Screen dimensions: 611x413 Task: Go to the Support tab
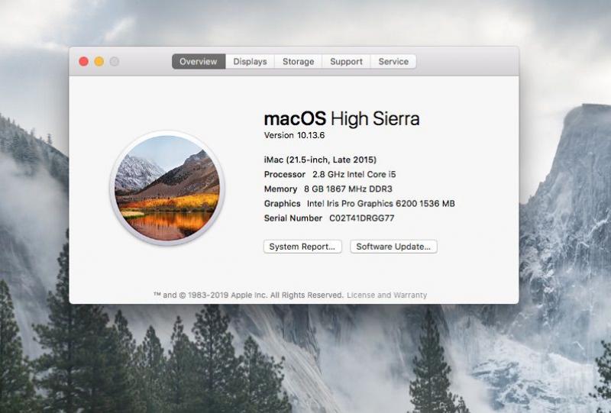346,62
